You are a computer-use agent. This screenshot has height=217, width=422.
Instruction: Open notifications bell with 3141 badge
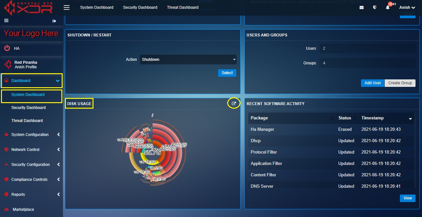pyautogui.click(x=388, y=7)
